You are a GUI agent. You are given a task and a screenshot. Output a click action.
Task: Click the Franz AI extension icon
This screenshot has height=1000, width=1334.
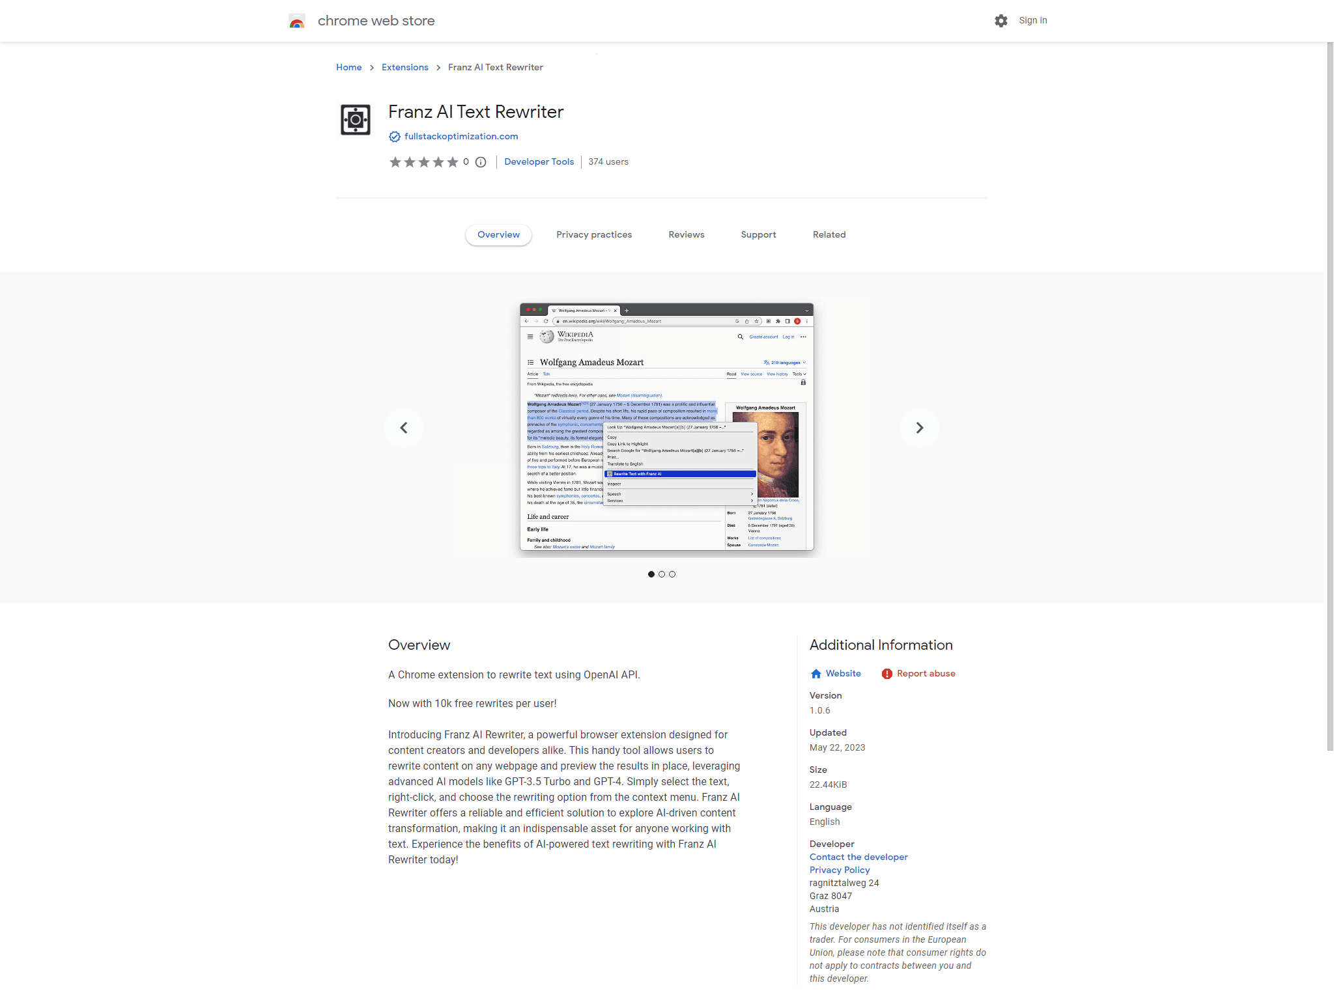click(x=356, y=120)
